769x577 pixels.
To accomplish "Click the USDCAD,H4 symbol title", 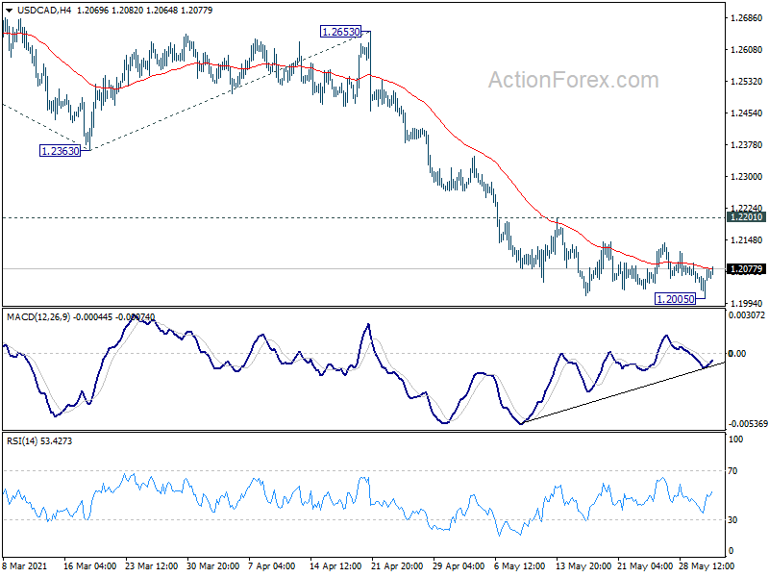I will 43,11.
